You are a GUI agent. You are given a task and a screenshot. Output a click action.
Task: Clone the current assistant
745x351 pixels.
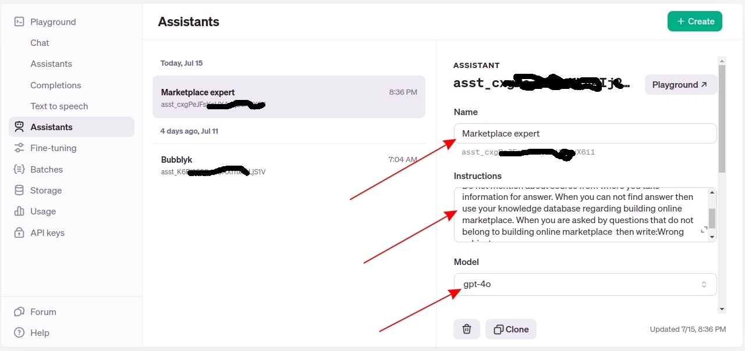(511, 329)
